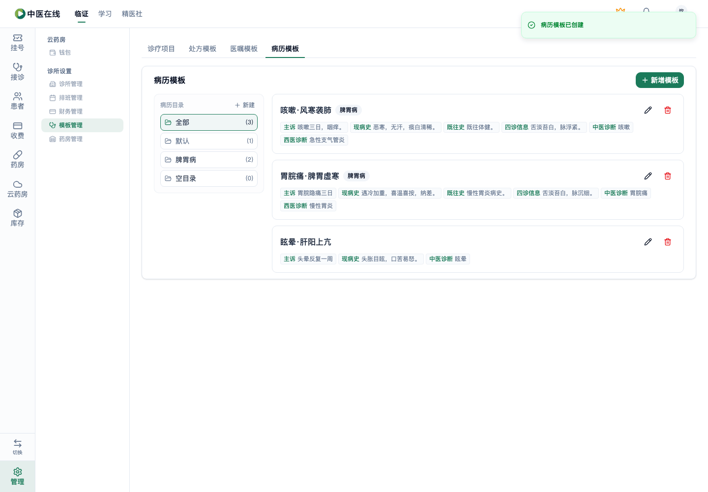This screenshot has width=708, height=492.
Task: Switch to the 临证 top navigation tab
Action: [82, 14]
